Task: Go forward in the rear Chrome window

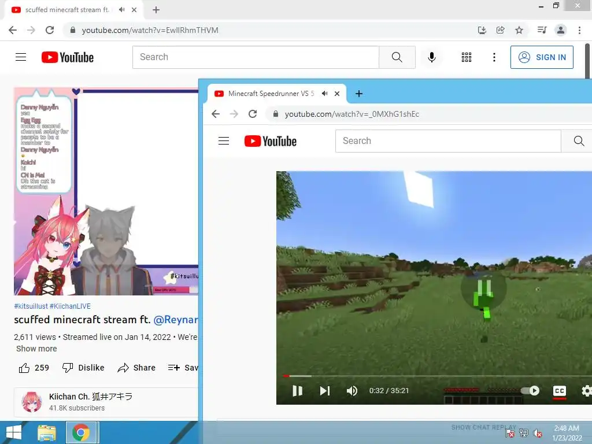Action: 31,30
